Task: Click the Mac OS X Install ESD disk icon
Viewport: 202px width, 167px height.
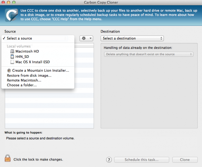Action: (12, 62)
